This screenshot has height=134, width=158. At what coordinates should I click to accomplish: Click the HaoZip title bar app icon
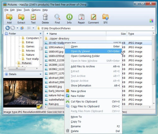pyautogui.click(x=5, y=4)
